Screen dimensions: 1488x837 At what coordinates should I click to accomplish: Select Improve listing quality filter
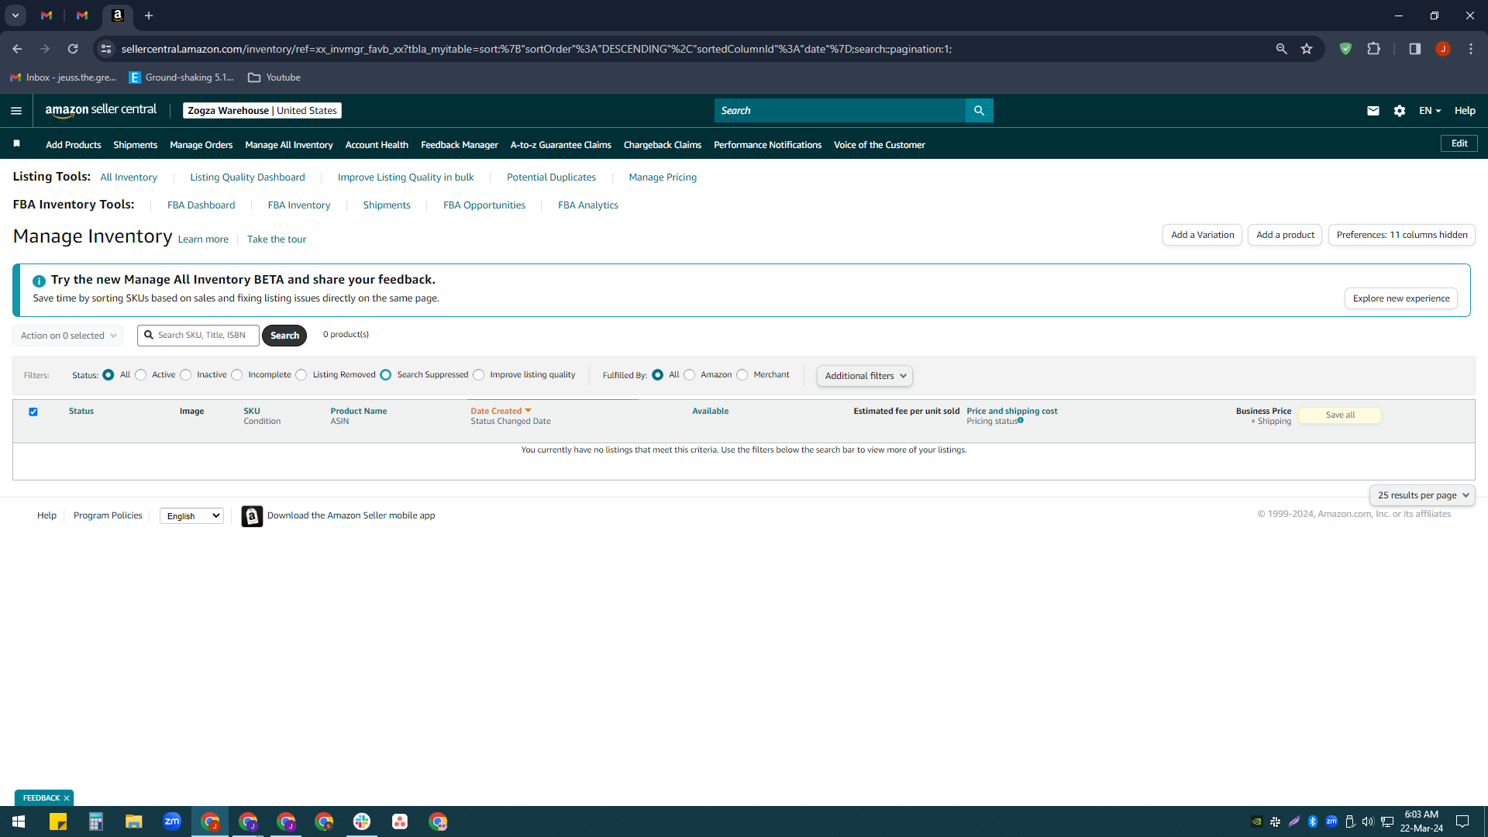click(479, 375)
